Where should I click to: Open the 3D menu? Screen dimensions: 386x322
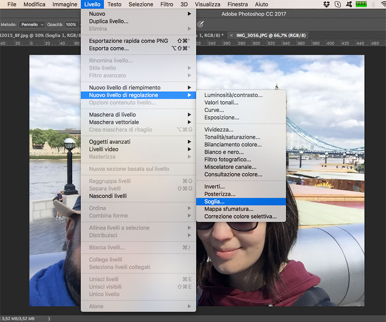click(184, 4)
